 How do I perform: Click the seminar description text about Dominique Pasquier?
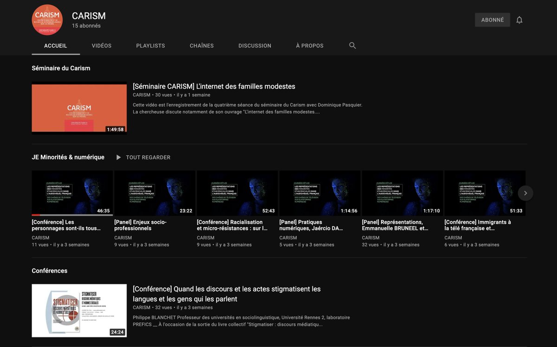(247, 109)
